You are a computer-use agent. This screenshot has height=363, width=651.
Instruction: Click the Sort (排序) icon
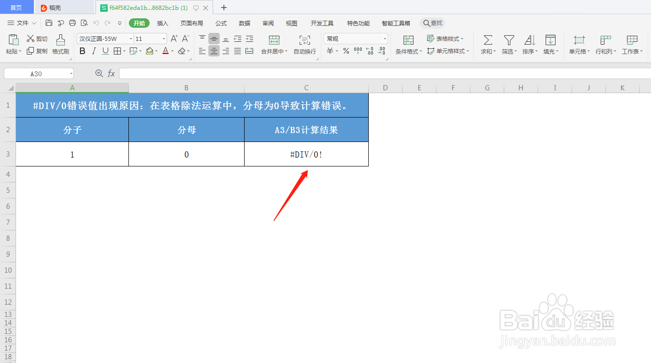[x=530, y=40]
